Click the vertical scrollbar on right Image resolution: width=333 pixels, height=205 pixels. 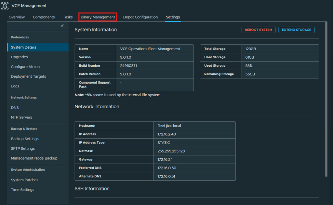pos(326,99)
